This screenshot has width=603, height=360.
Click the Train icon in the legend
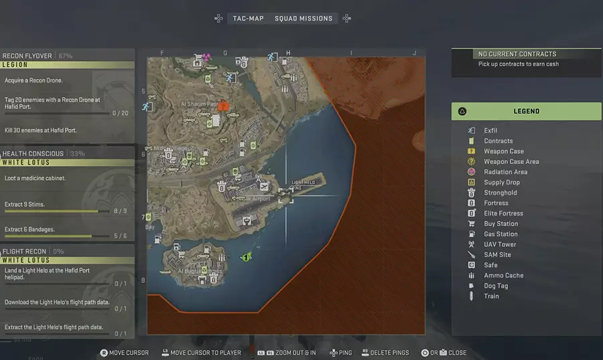[472, 296]
